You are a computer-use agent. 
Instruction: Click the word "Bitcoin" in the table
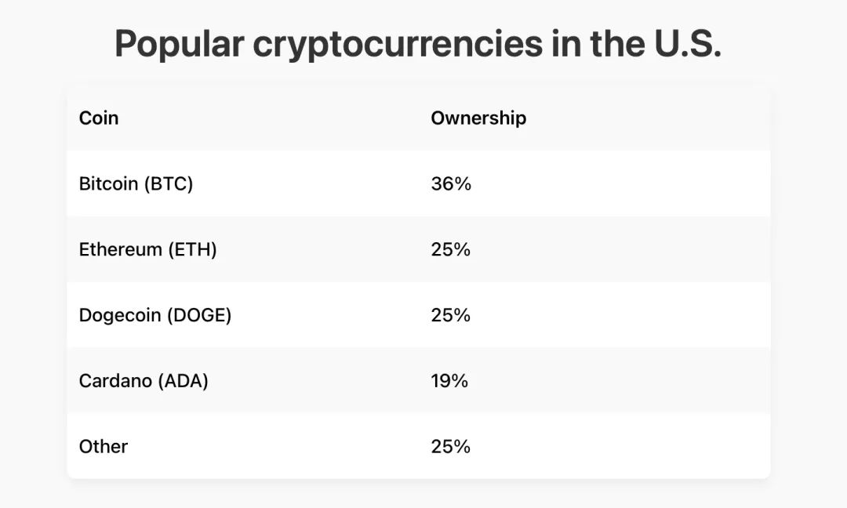click(x=106, y=184)
